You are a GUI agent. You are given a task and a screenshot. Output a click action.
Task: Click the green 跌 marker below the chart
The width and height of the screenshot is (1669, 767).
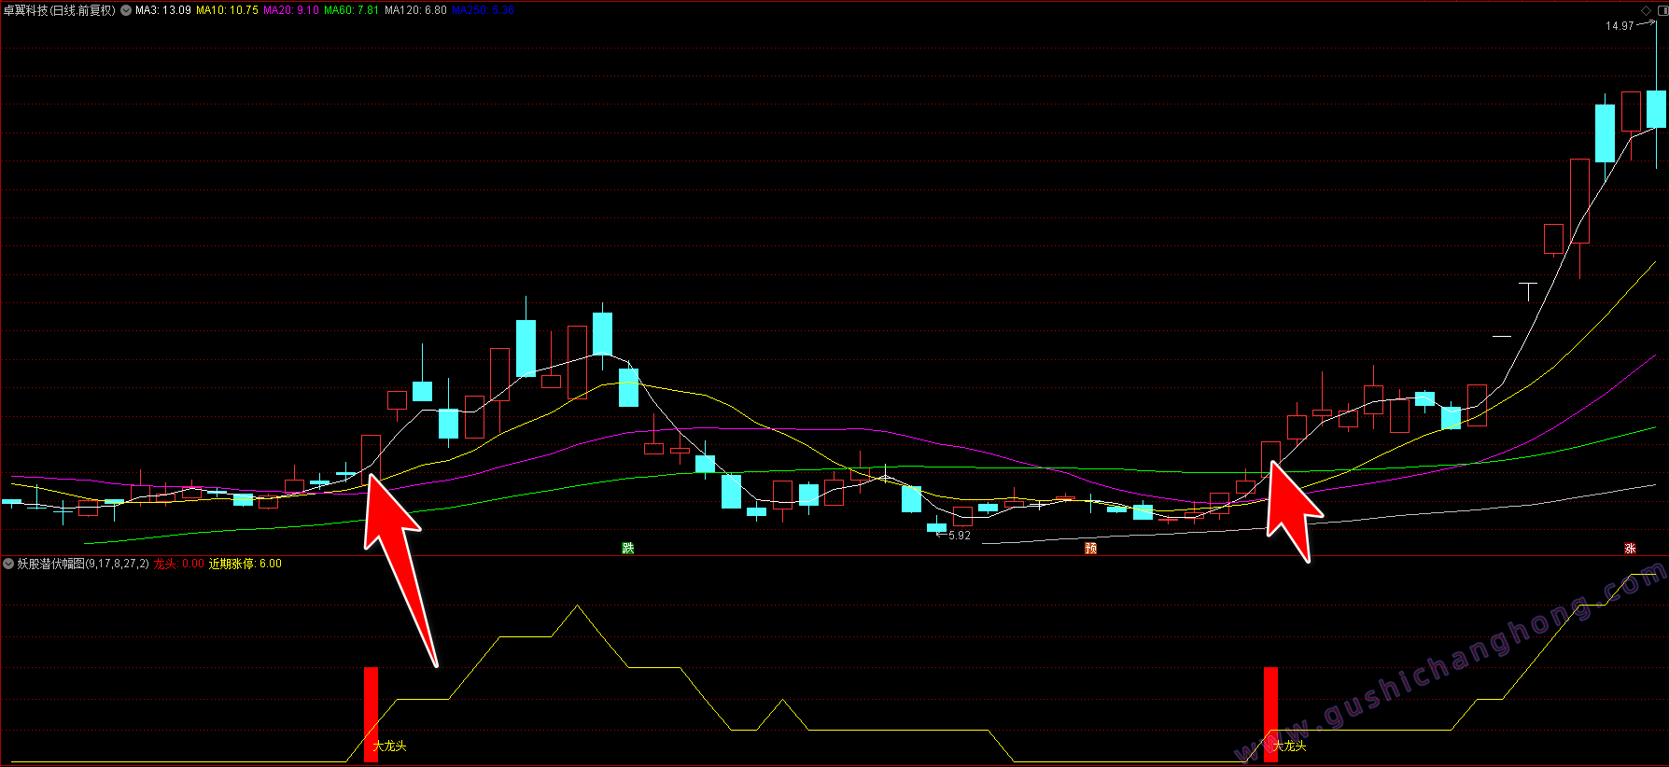point(628,548)
